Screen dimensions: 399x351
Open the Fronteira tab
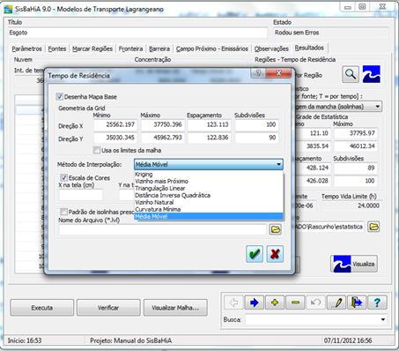point(130,49)
